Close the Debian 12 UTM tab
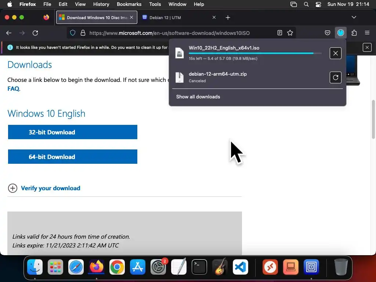 click(214, 17)
